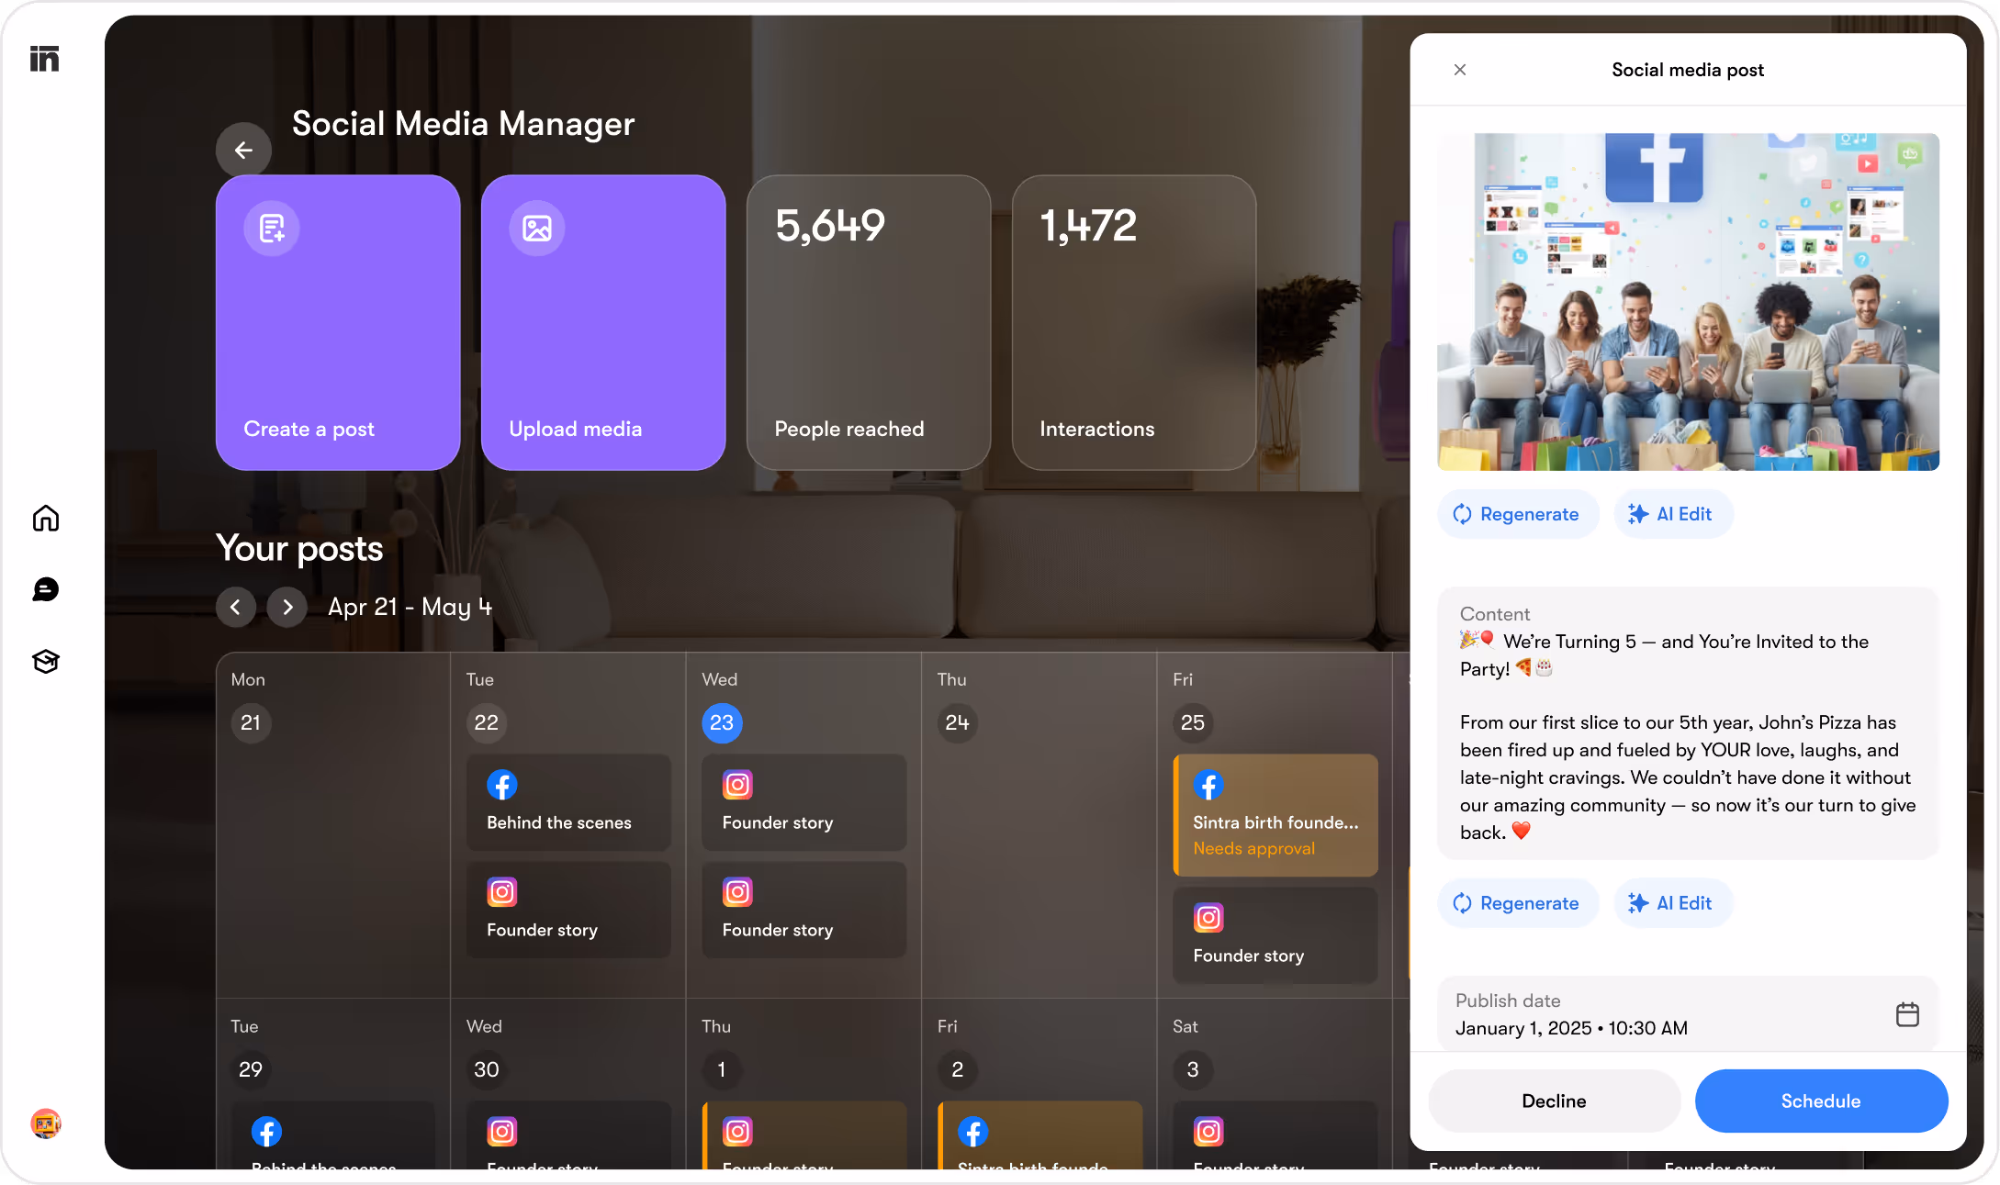Open the publish date calendar icon
This screenshot has width=2000, height=1185.
(x=1906, y=1014)
